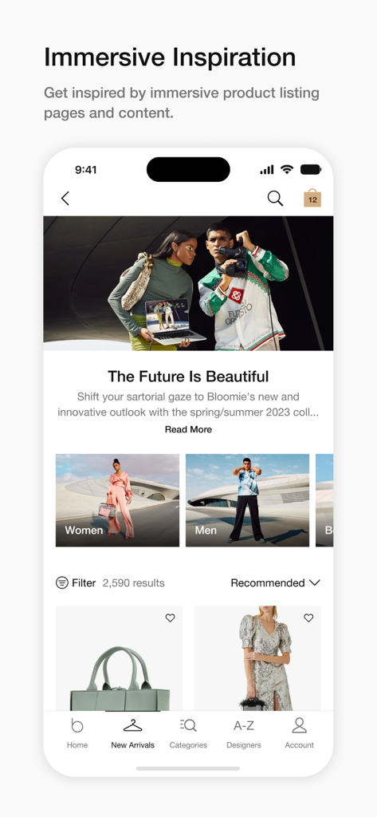Open the green tote bag product
Screen dimensions: 377x817
[119, 658]
